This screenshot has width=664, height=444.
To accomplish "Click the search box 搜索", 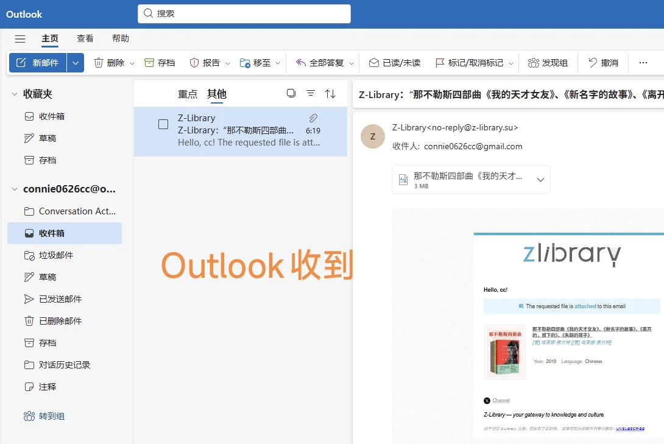I will [x=244, y=13].
